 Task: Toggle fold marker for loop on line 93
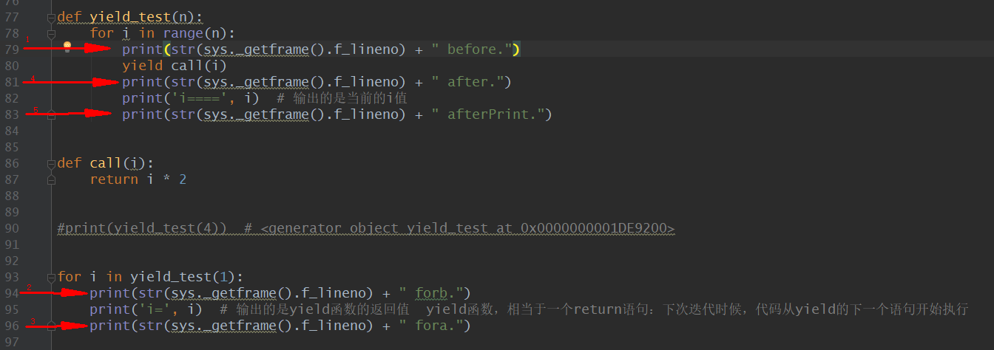pos(51,277)
